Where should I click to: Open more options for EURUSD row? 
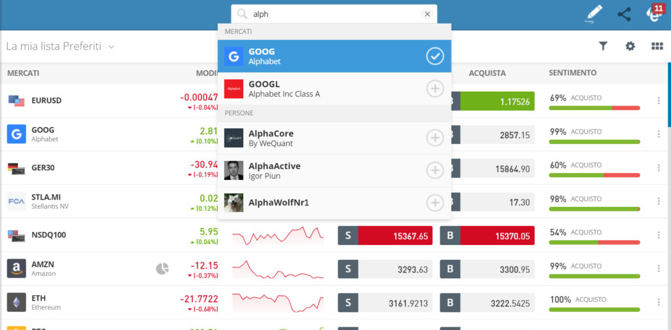tap(659, 101)
